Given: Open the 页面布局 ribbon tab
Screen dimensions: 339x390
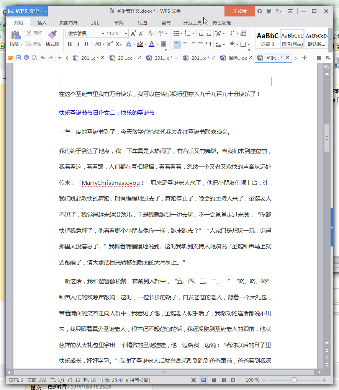Looking at the screenshot, I should pyautogui.click(x=69, y=23).
